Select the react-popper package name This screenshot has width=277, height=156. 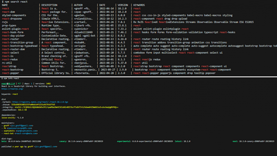[11, 73]
